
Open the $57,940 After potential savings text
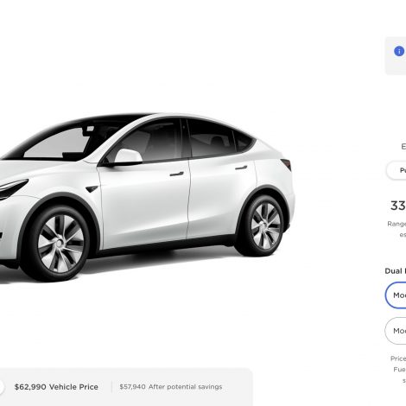171,387
